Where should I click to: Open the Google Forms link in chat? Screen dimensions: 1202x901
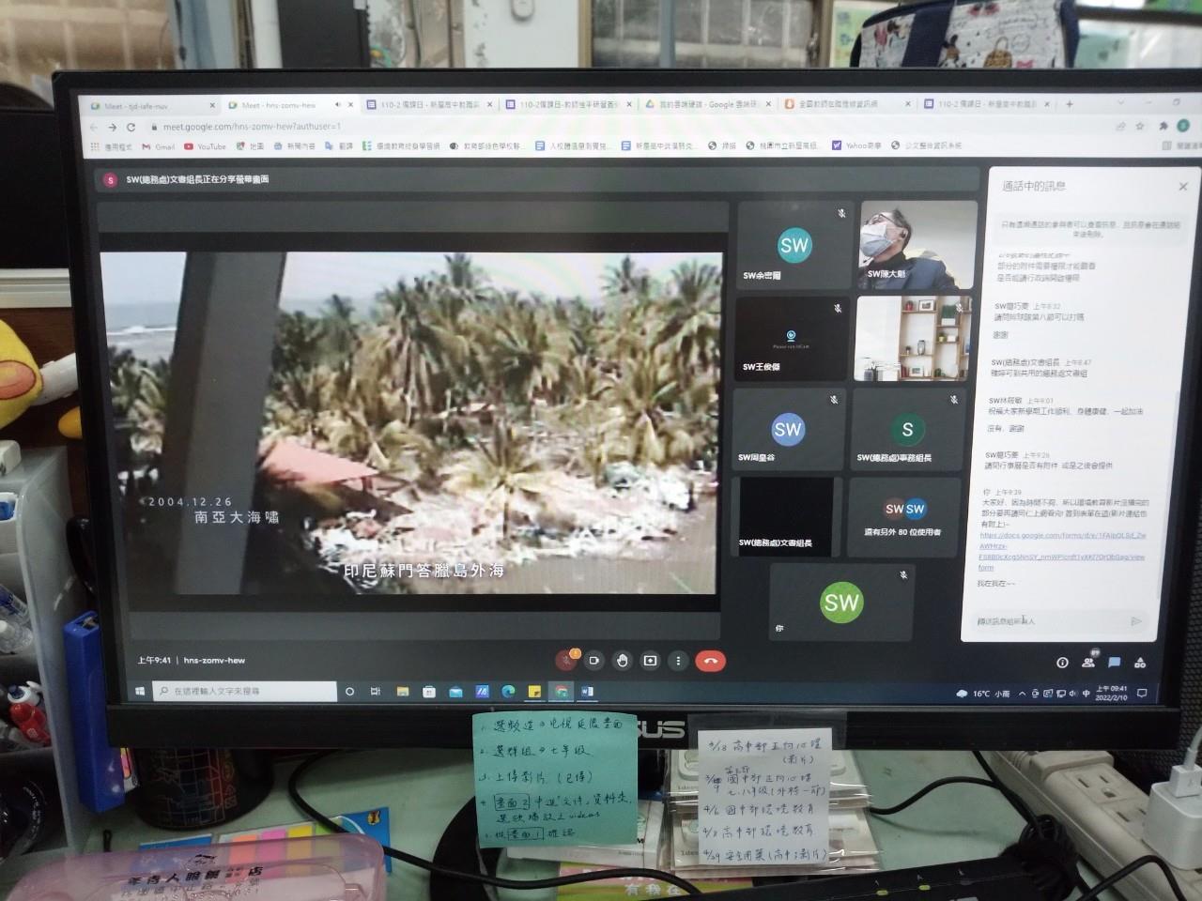pyautogui.click(x=1063, y=551)
